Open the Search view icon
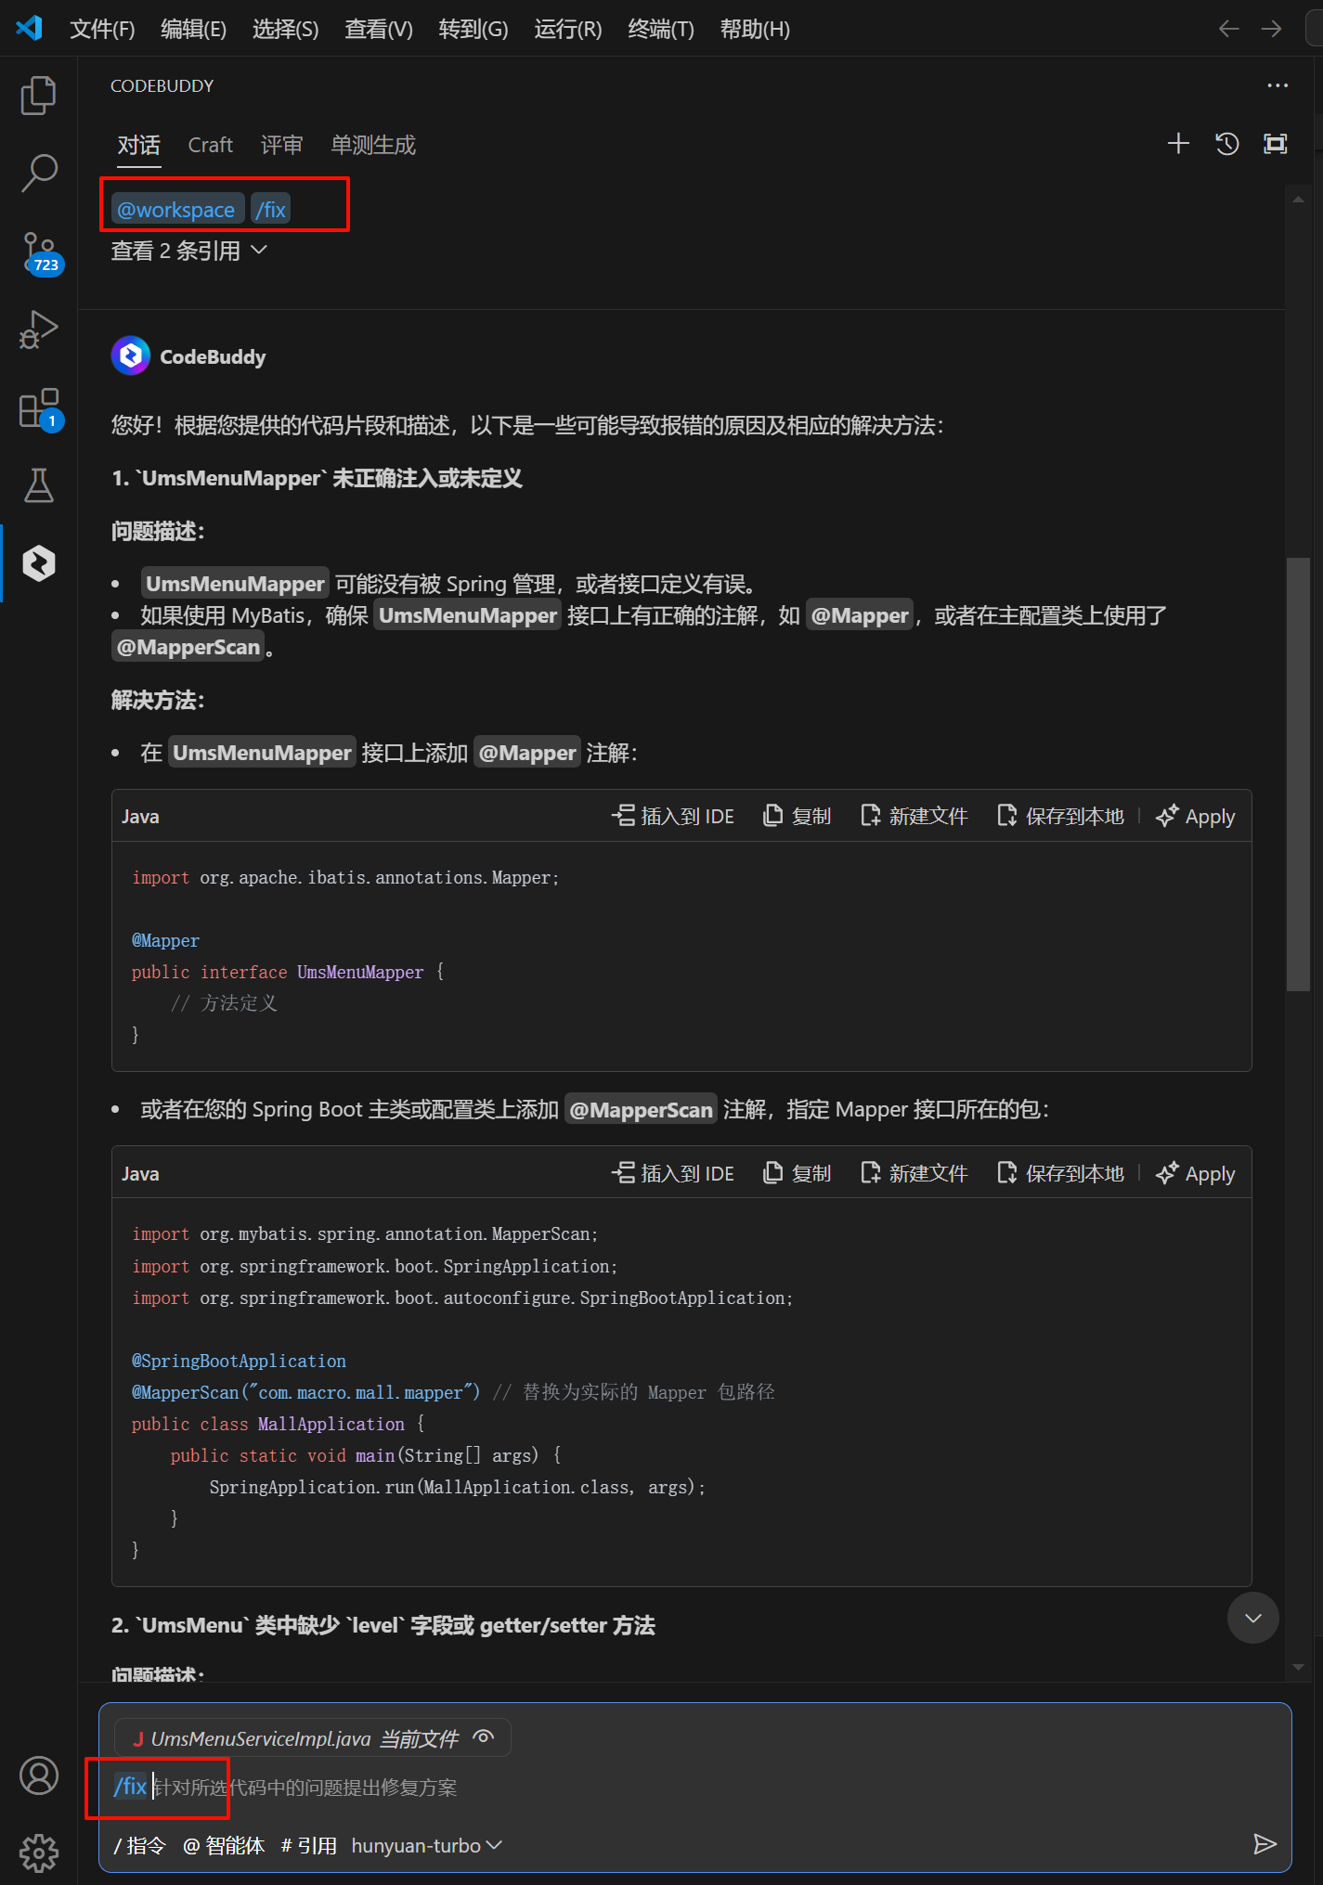The height and width of the screenshot is (1885, 1323). pos(38,173)
